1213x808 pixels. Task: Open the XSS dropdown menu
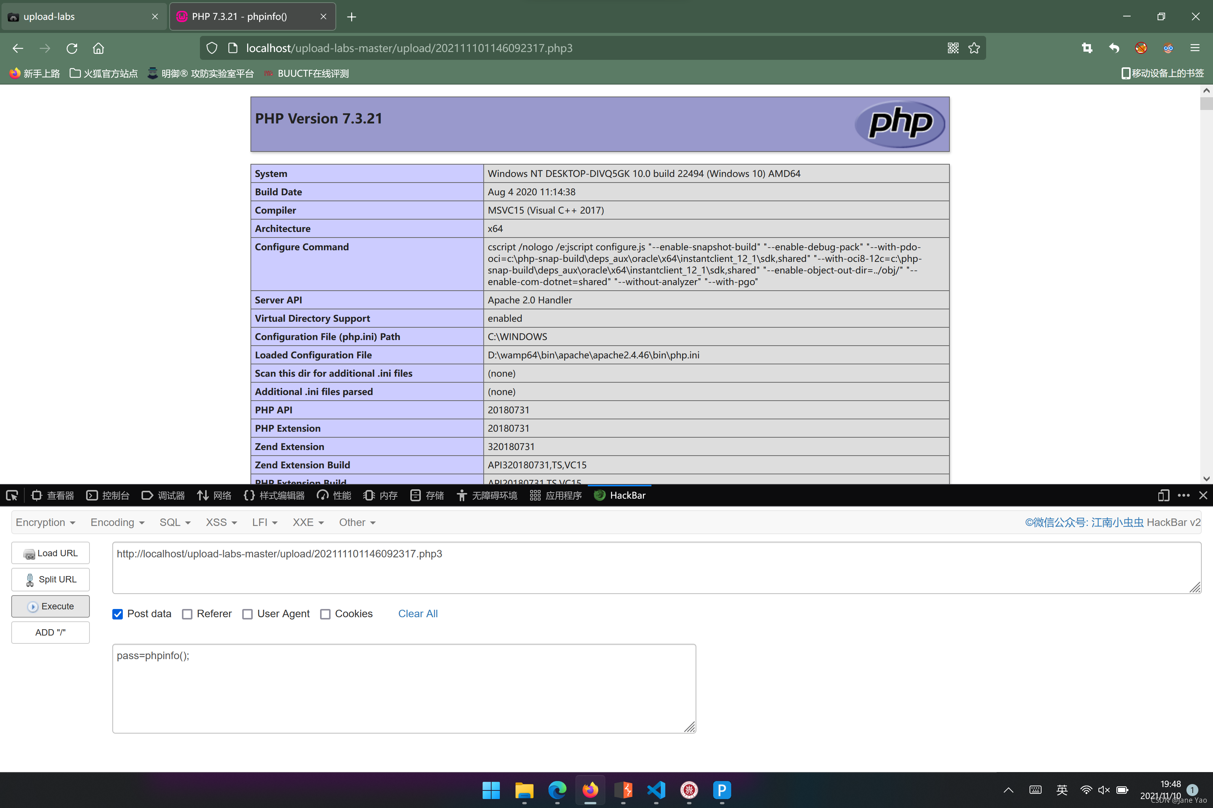click(221, 522)
